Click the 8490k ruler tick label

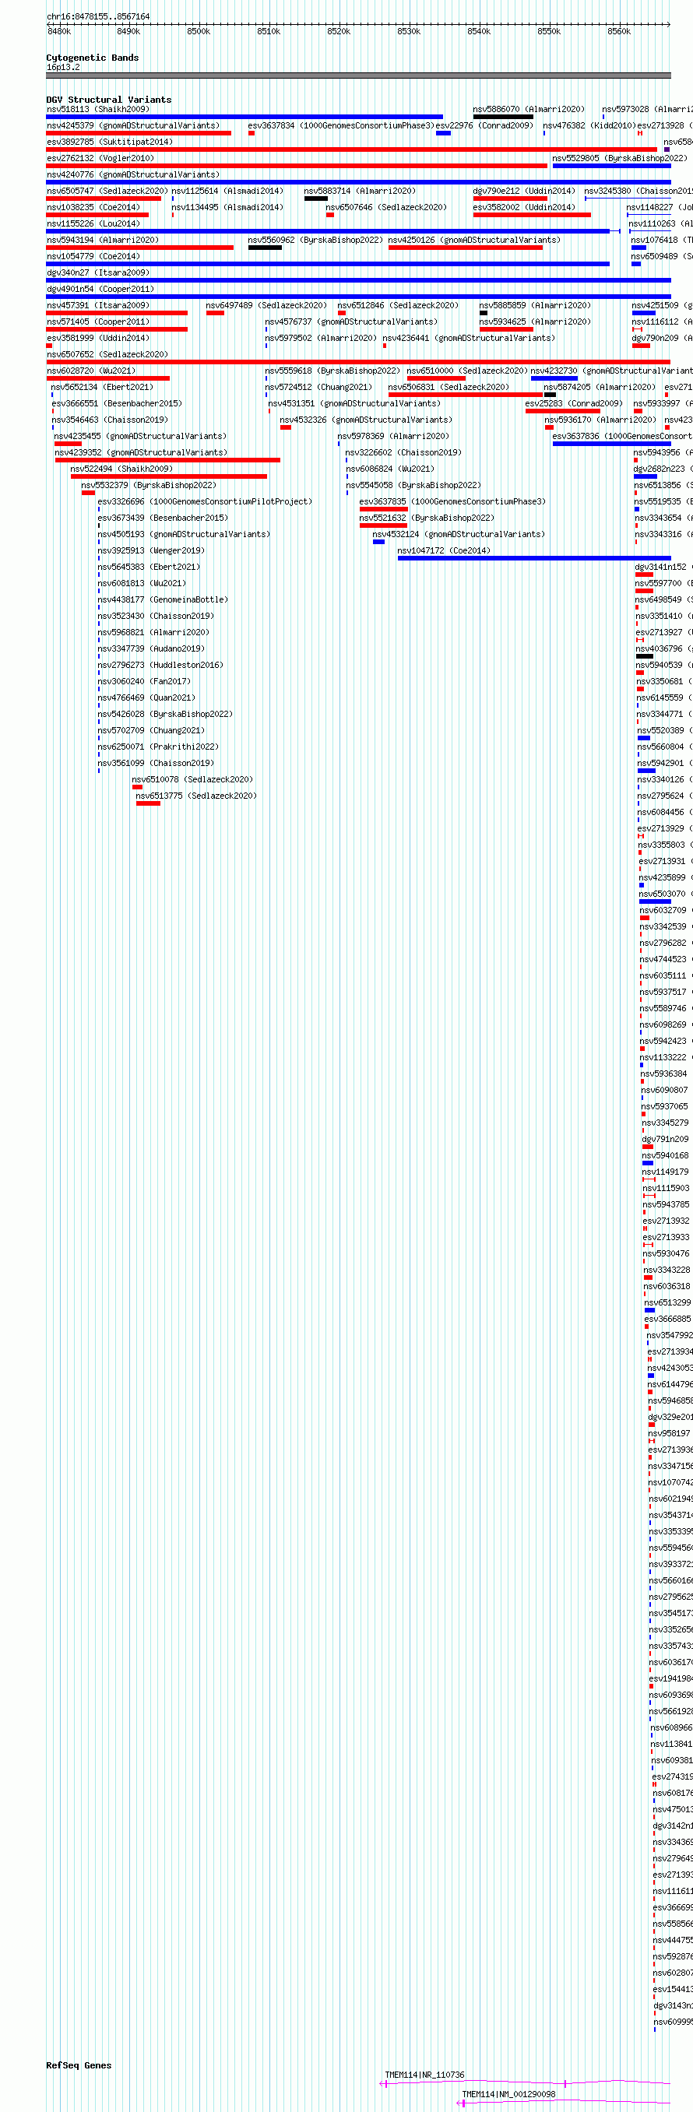[128, 31]
